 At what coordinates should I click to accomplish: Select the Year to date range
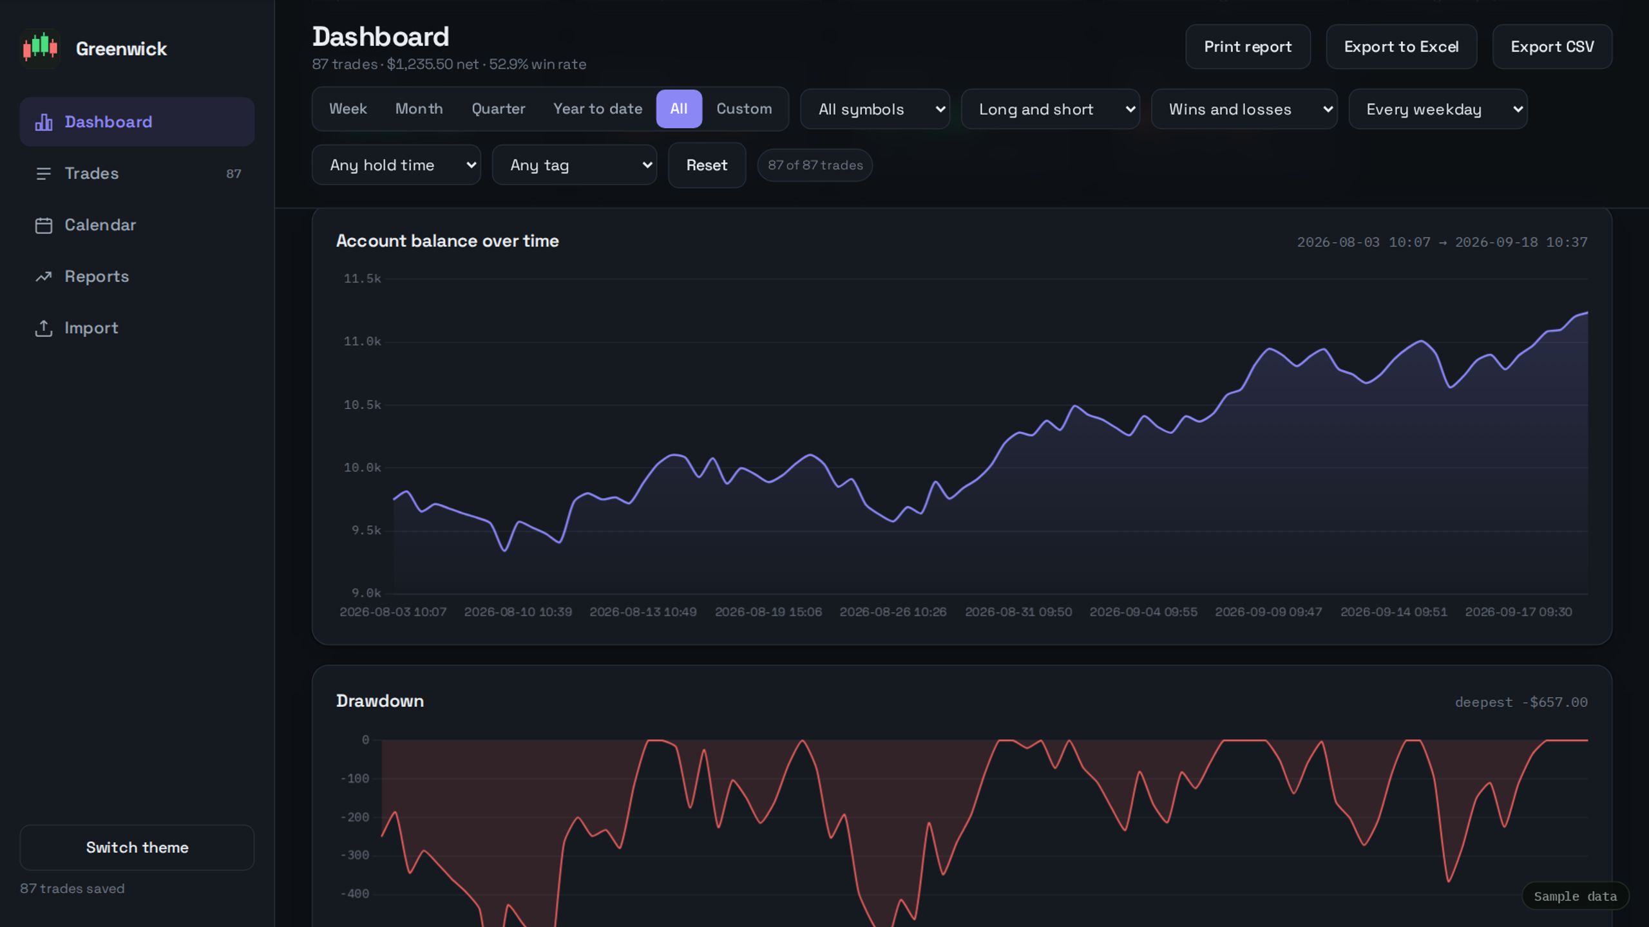click(598, 109)
